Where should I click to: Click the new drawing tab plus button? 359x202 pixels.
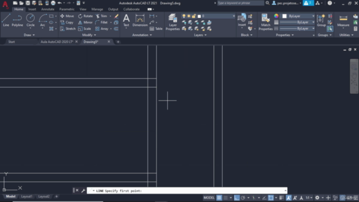click(x=118, y=42)
